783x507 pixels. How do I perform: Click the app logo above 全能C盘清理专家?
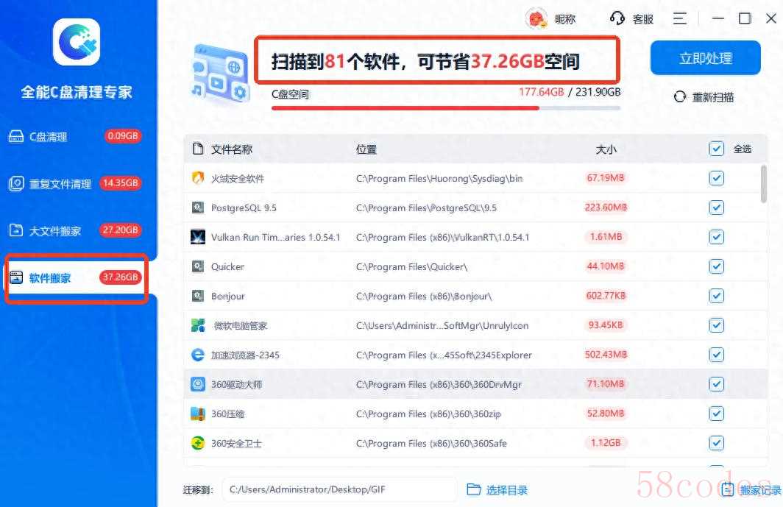77,42
